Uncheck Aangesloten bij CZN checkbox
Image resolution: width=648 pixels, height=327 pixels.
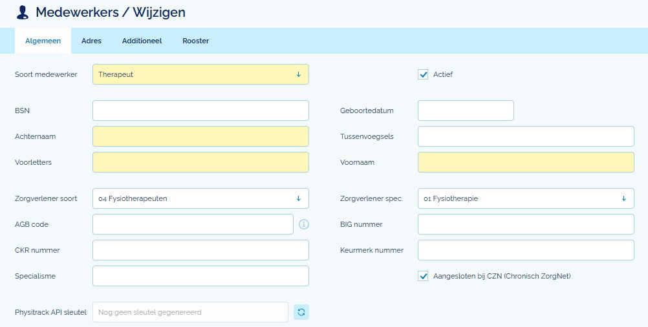[424, 276]
